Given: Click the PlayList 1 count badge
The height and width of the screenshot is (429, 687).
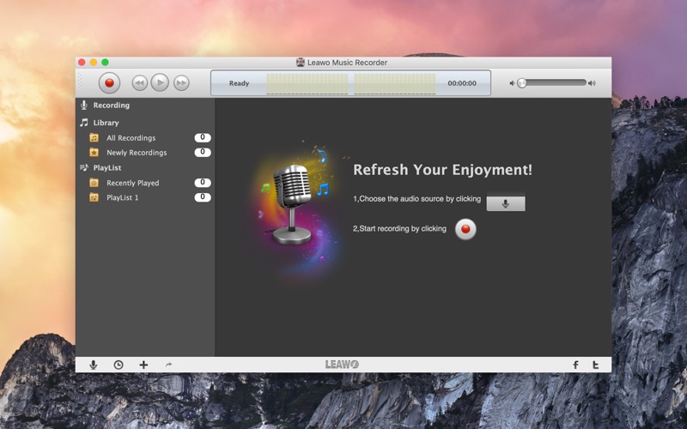Looking at the screenshot, I should click(203, 197).
